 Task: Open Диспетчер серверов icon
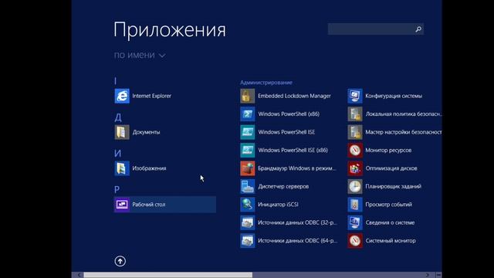[247, 187]
